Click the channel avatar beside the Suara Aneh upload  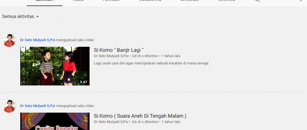tap(9, 106)
